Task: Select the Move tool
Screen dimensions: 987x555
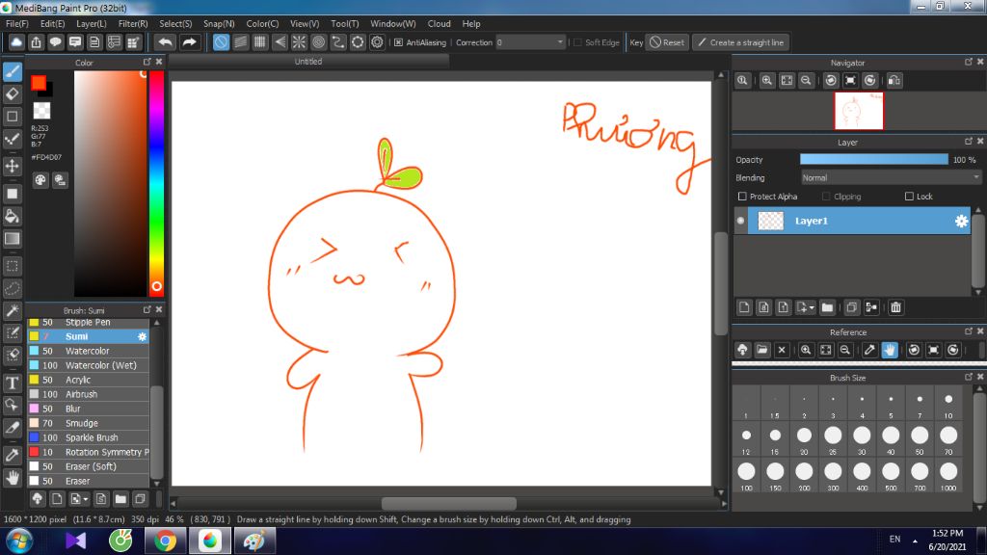Action: (x=12, y=166)
